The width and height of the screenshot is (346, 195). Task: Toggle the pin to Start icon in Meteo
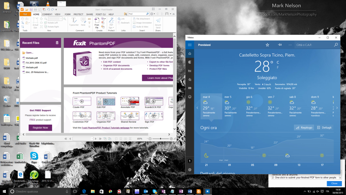(280, 45)
